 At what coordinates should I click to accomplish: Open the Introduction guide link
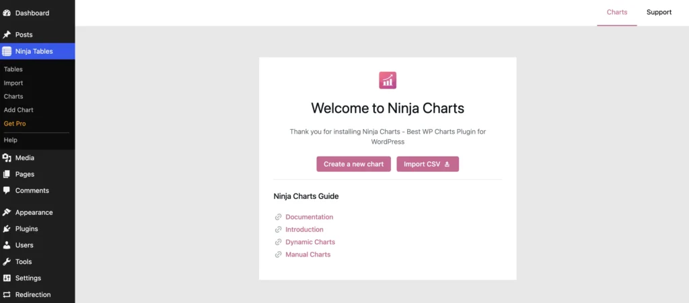pos(305,229)
